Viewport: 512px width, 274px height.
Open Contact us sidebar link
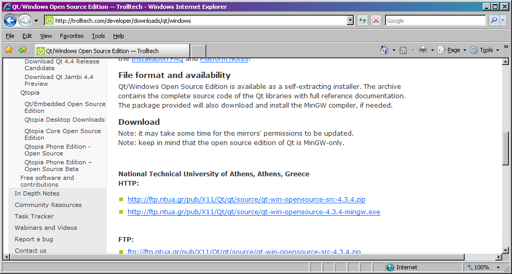click(x=30, y=251)
